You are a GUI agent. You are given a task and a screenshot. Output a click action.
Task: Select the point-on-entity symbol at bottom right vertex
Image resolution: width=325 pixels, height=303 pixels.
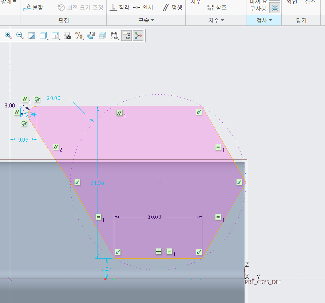[x=199, y=252]
